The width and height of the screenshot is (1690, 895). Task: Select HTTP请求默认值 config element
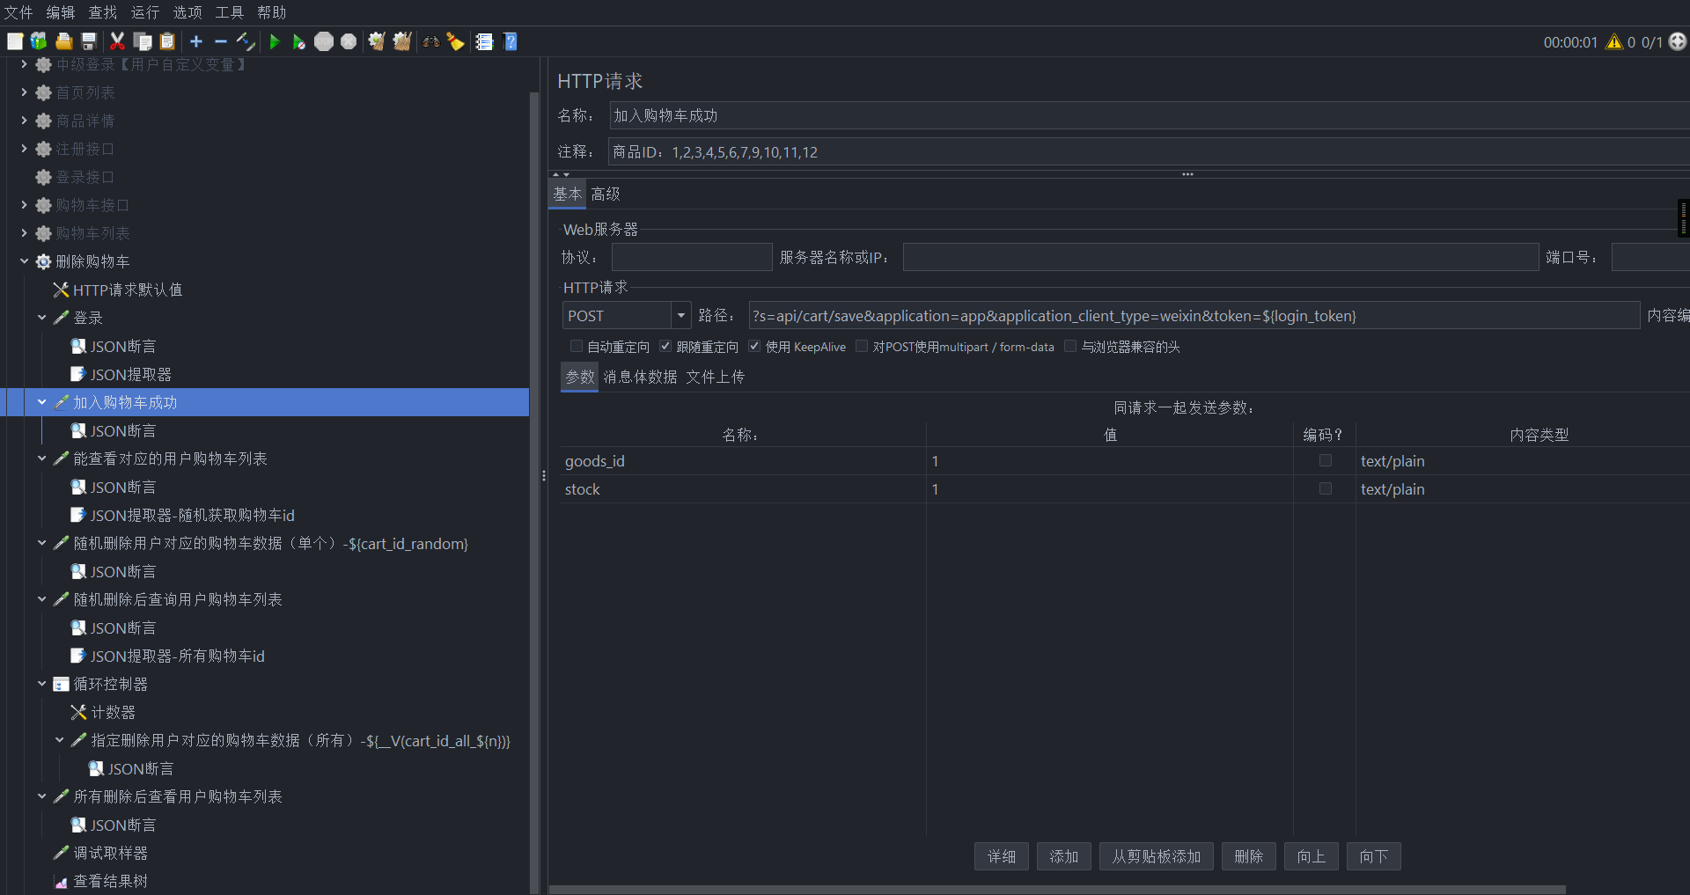(128, 290)
